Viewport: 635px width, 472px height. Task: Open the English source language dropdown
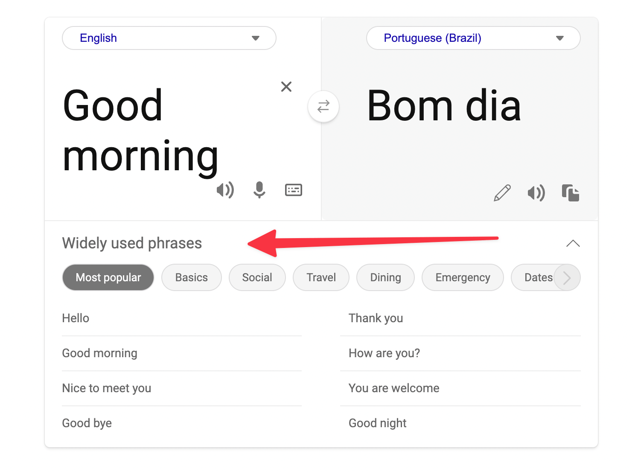click(x=169, y=38)
